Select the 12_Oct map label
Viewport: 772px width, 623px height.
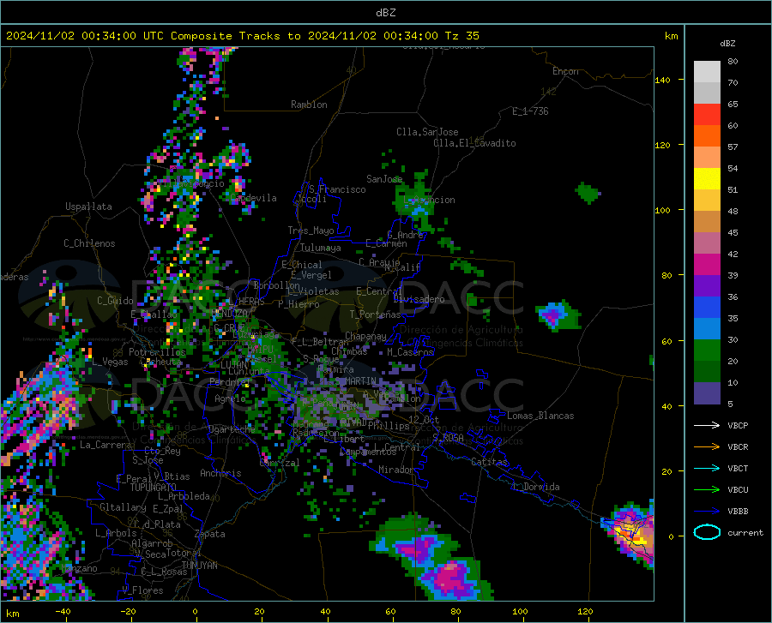point(424,419)
